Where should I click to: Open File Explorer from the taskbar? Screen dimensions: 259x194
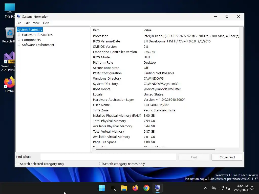point(124,188)
